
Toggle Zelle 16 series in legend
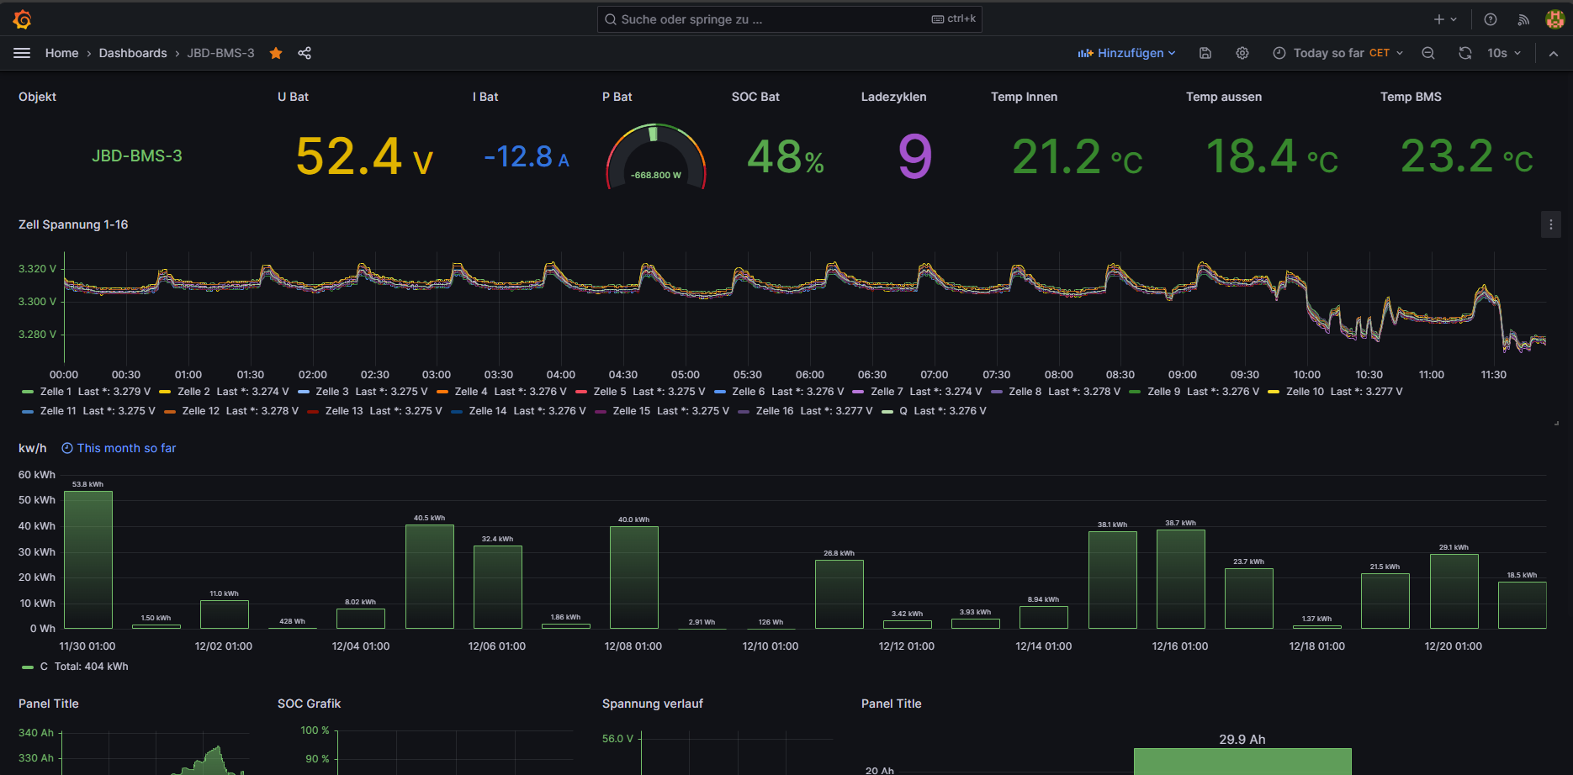point(774,411)
